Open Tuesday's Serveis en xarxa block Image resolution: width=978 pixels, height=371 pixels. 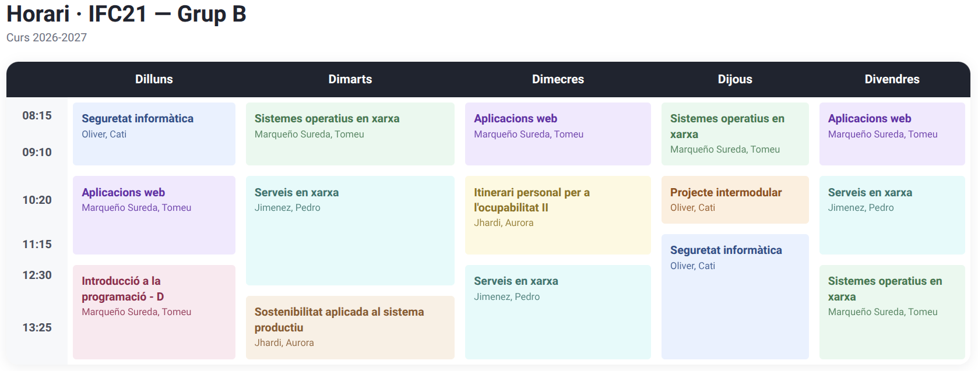(x=350, y=231)
